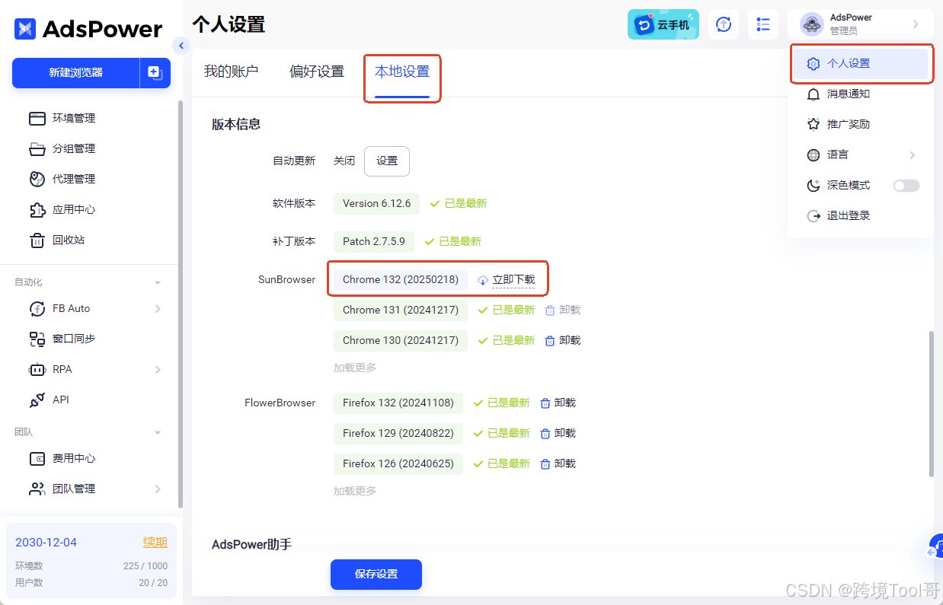
Task: Uninstall Chrome 130 (20241217)
Action: pyautogui.click(x=563, y=340)
